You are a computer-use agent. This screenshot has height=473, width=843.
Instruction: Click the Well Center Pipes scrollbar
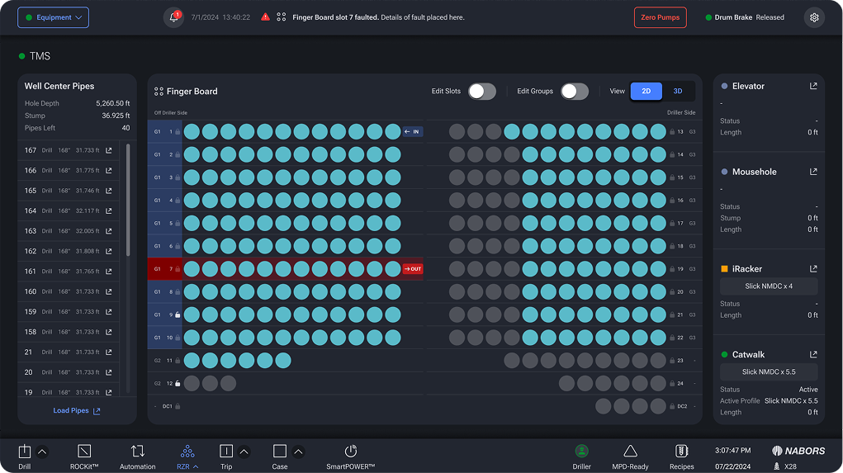(x=128, y=200)
